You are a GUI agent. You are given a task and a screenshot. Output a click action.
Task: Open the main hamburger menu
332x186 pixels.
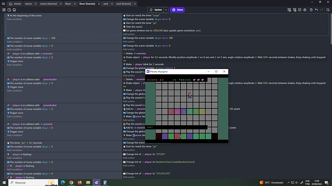3,3
